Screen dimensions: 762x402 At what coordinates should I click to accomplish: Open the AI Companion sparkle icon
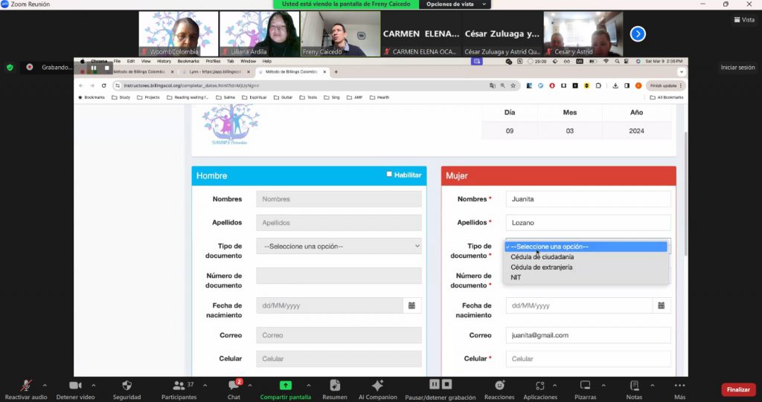pyautogui.click(x=377, y=386)
